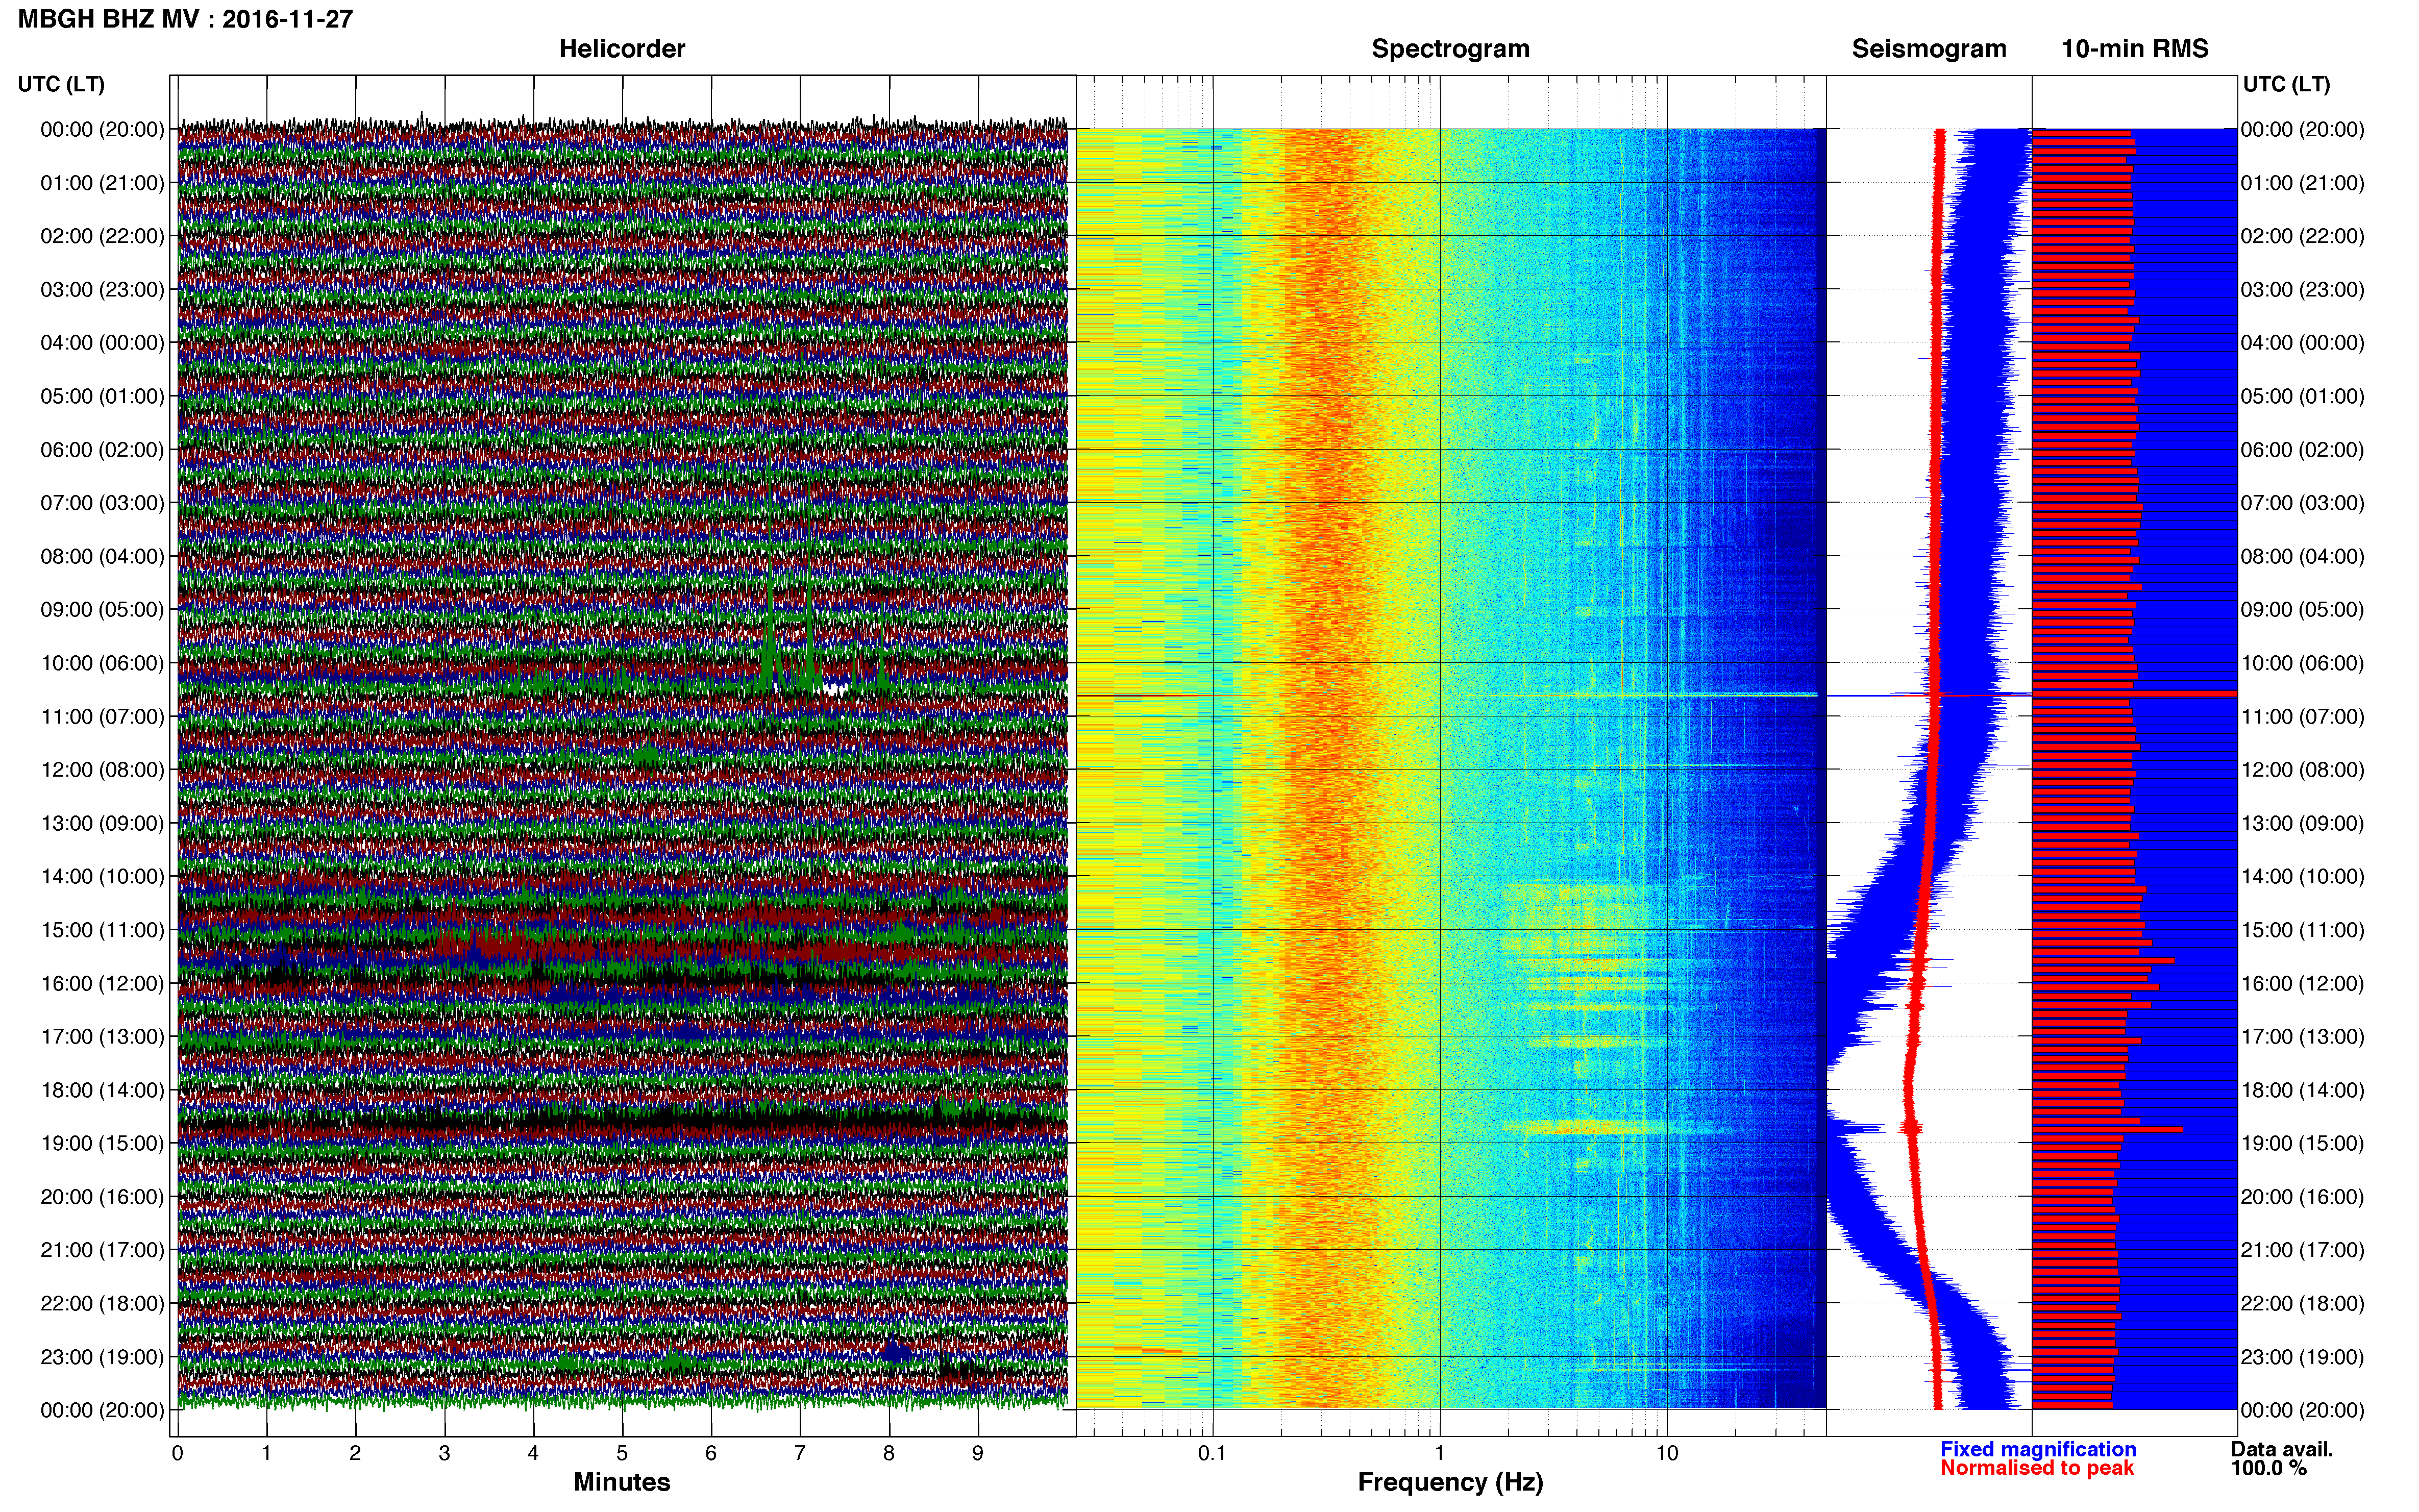Click left time label '17:00 (13:00)'
2419x1512 pixels.
pyautogui.click(x=102, y=1037)
